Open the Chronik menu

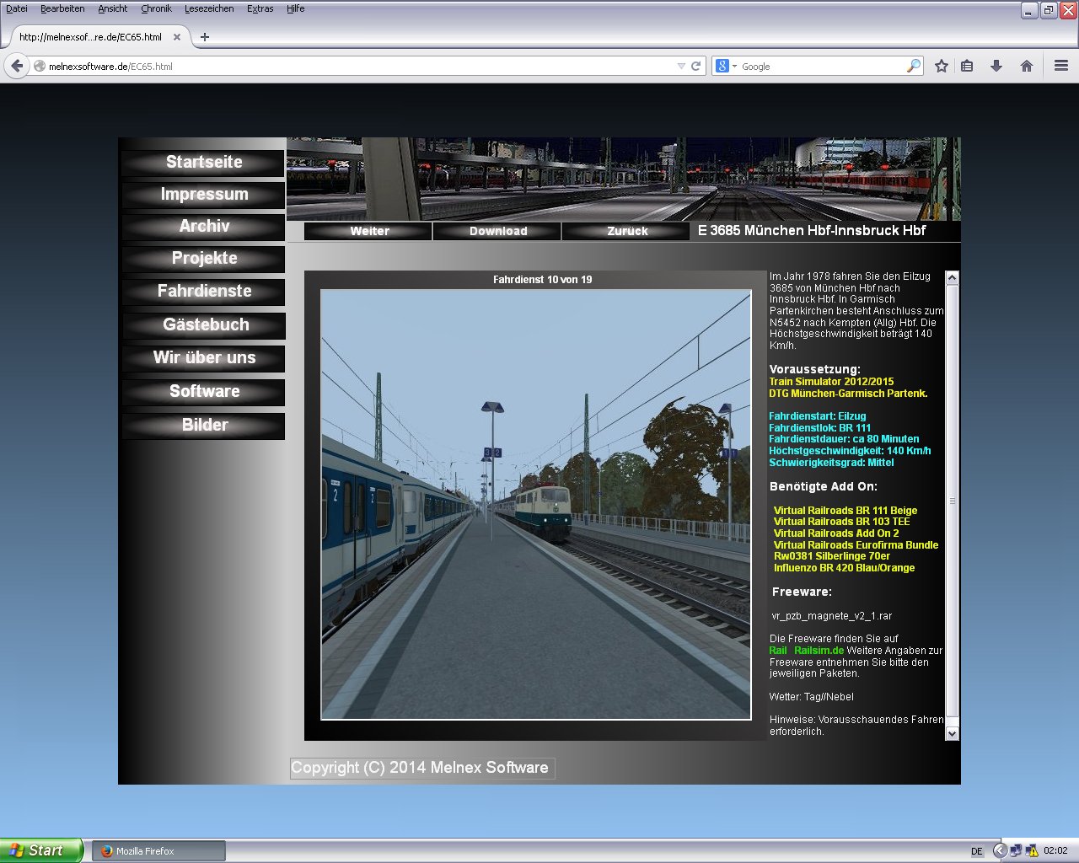(x=156, y=8)
